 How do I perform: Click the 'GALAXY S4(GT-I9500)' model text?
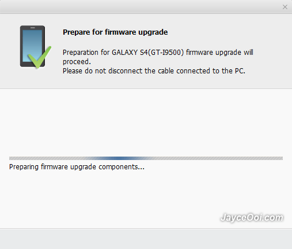coord(147,53)
